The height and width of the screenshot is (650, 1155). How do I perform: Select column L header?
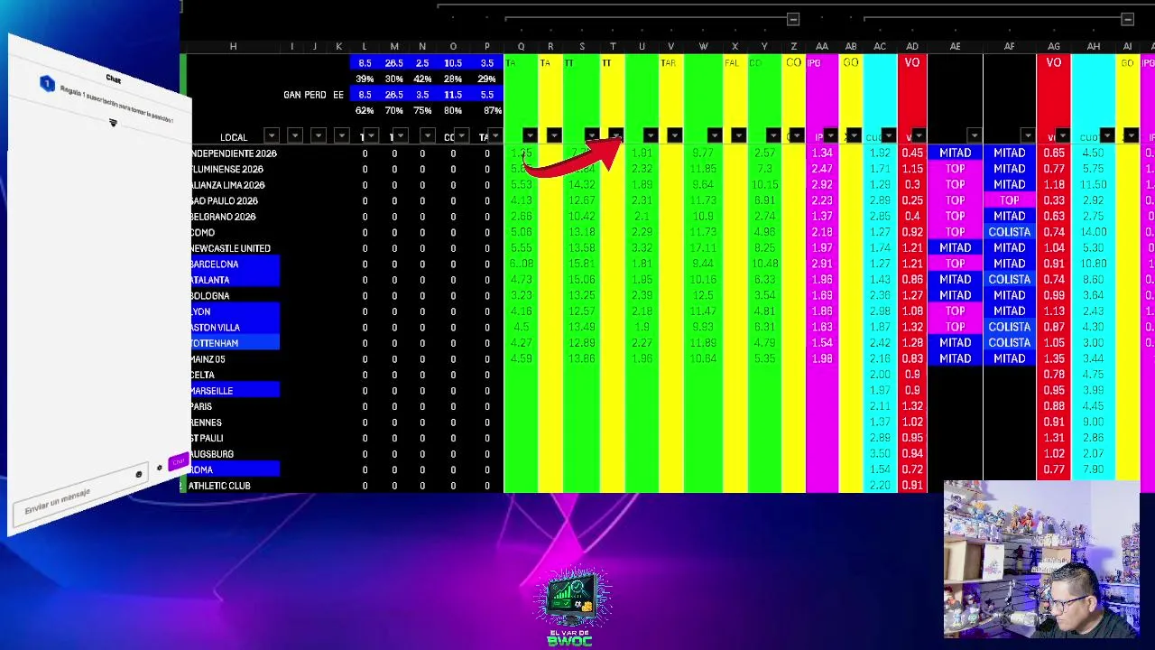[365, 47]
